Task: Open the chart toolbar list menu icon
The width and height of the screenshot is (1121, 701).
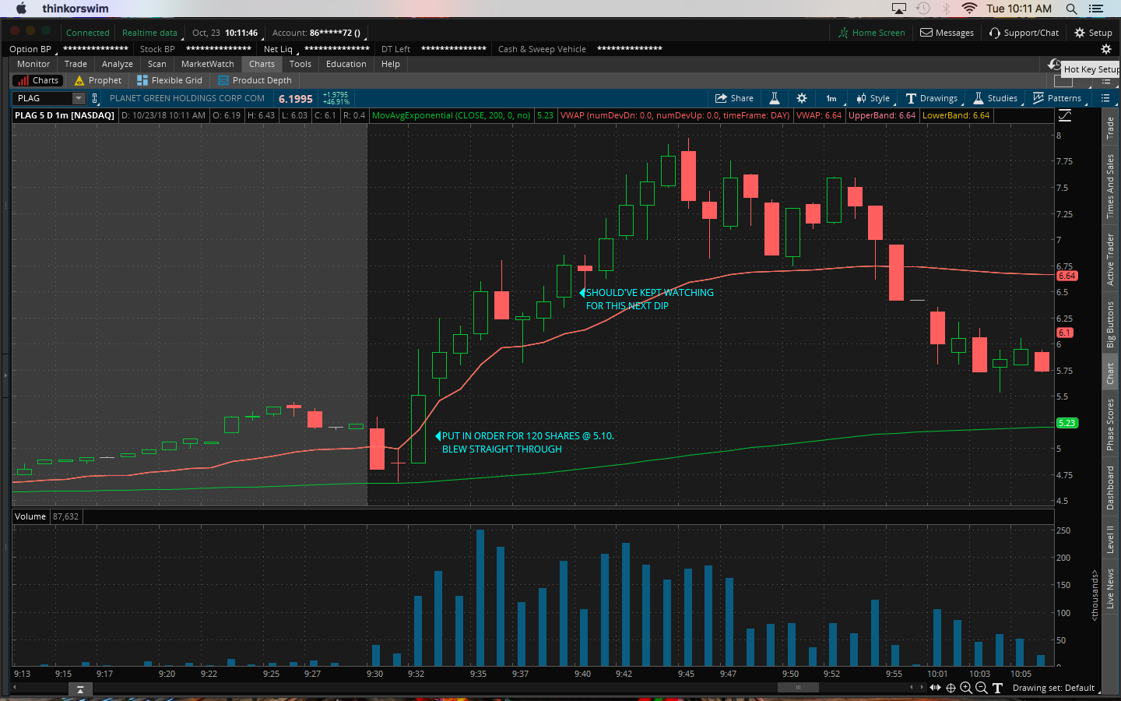Action: [1105, 98]
